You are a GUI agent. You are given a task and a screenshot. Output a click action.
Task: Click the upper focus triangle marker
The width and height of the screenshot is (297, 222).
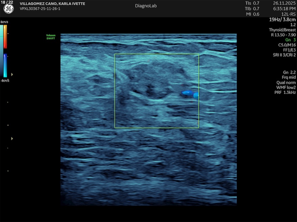click(x=12, y=74)
